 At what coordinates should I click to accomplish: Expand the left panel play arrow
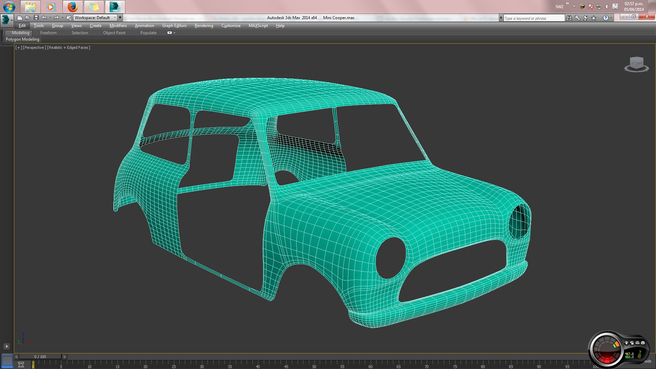click(x=6, y=346)
